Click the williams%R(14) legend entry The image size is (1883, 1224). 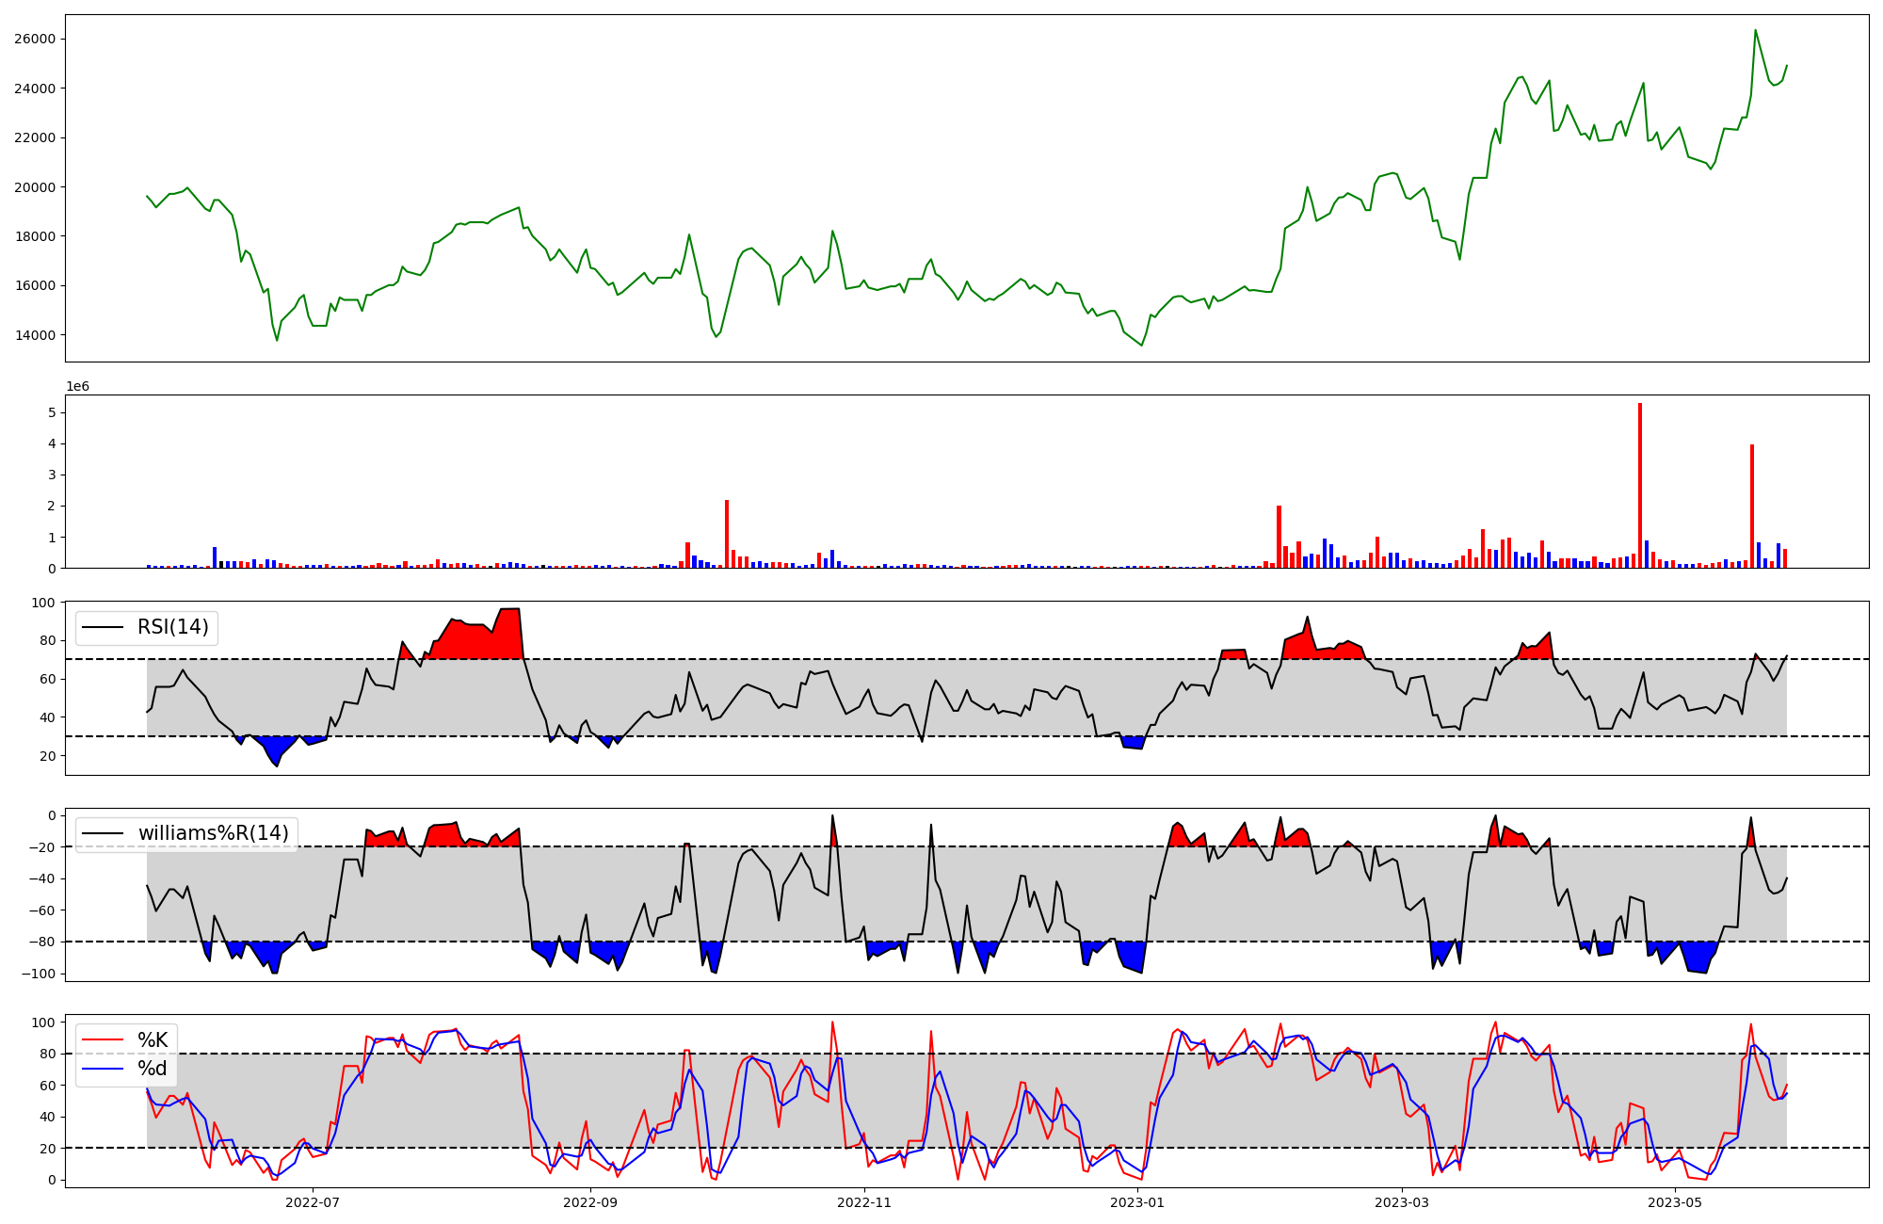click(213, 833)
